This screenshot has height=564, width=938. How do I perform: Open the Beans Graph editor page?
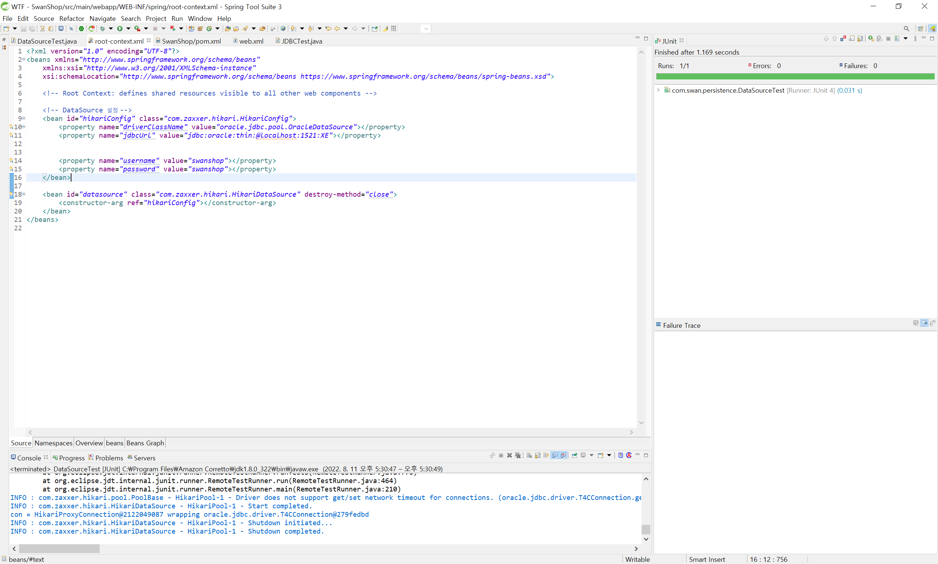145,443
